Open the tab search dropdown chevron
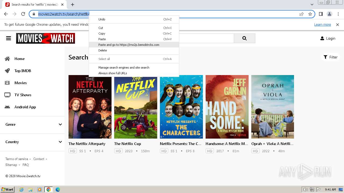Screen dimensions: 344x193 point(312,5)
